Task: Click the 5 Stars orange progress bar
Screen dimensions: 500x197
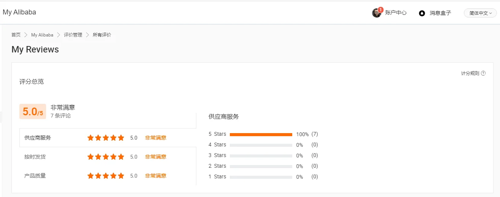Action: click(x=261, y=134)
